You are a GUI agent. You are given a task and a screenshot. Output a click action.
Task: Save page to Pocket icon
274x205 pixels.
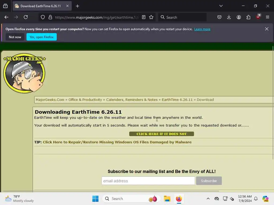(x=219, y=17)
